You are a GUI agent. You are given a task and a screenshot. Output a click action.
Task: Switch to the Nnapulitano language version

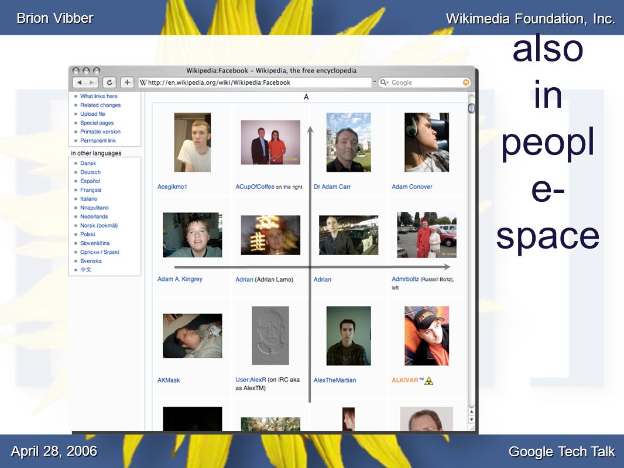(94, 208)
